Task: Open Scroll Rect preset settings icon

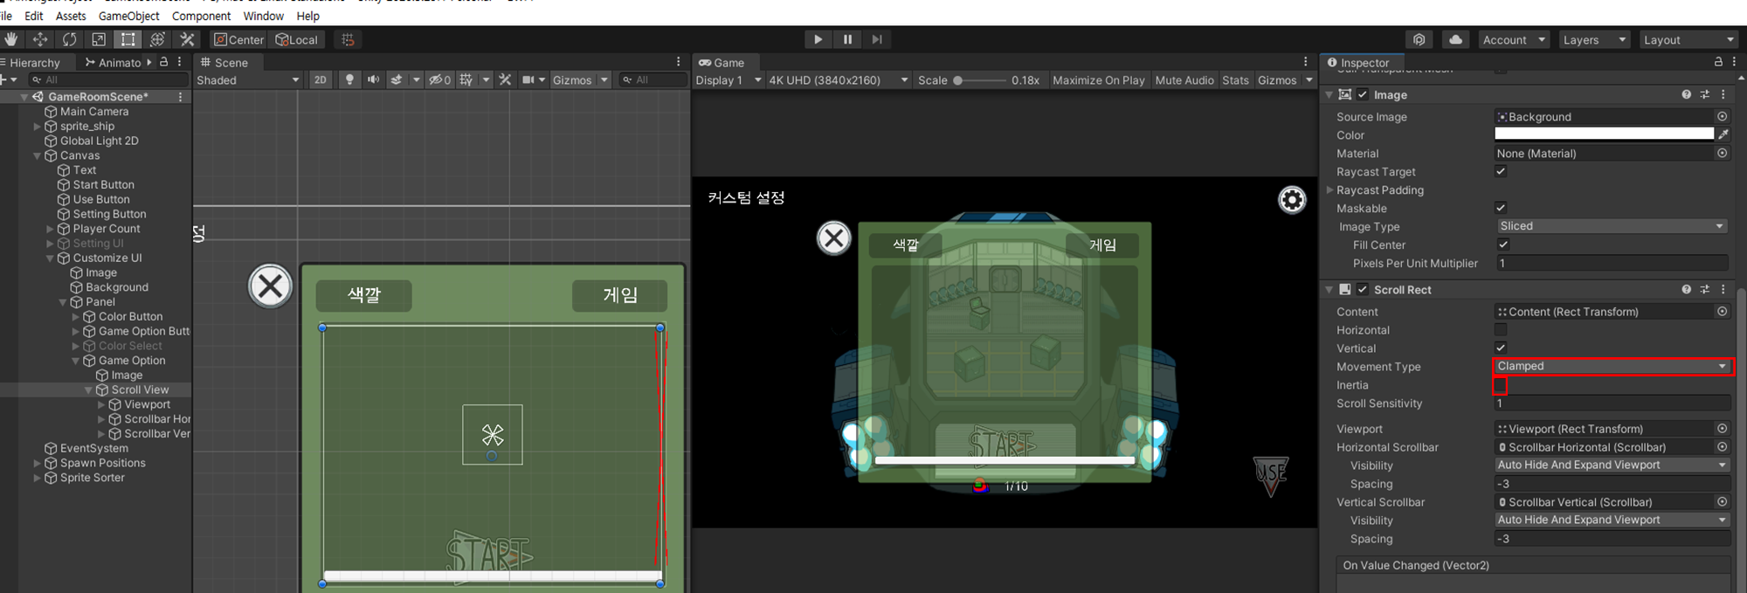Action: coord(1704,289)
